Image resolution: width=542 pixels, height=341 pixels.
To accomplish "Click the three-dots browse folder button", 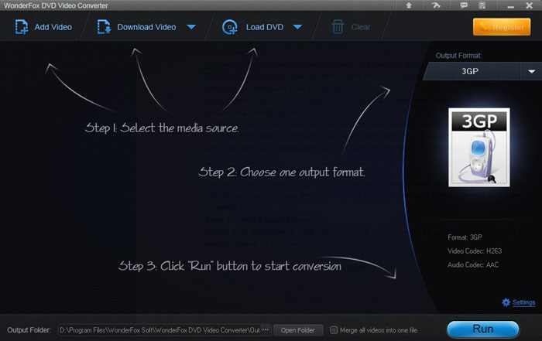I will 266,330.
